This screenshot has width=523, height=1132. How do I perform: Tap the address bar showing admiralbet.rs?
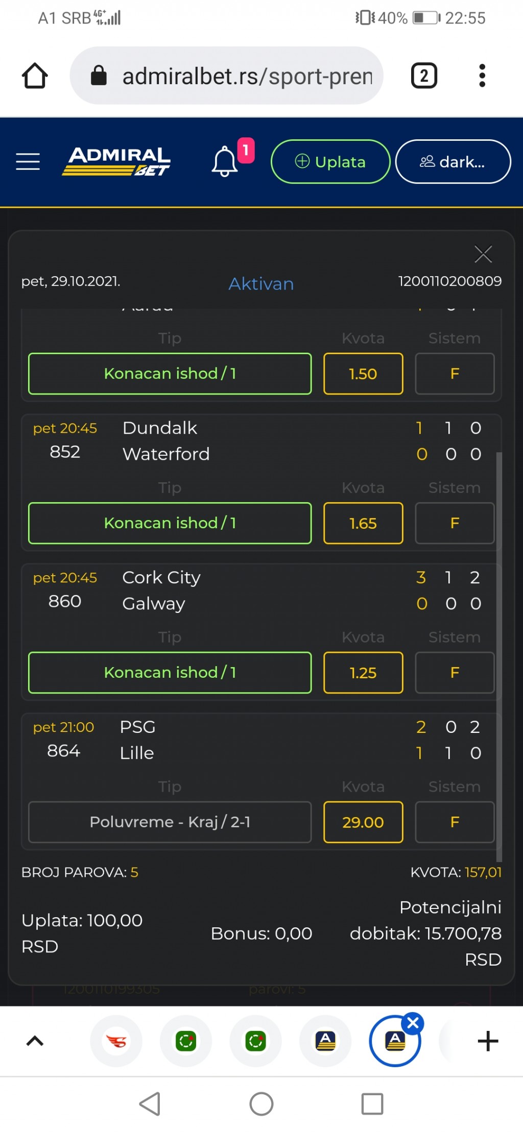[x=227, y=76]
